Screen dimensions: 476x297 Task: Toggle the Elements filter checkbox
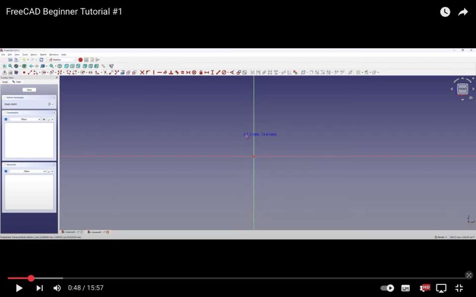(6, 171)
